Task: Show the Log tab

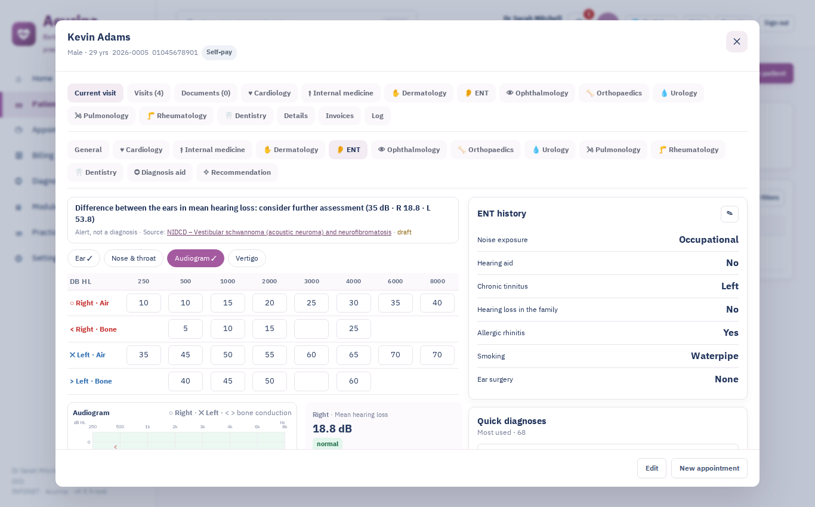Action: pyautogui.click(x=378, y=116)
